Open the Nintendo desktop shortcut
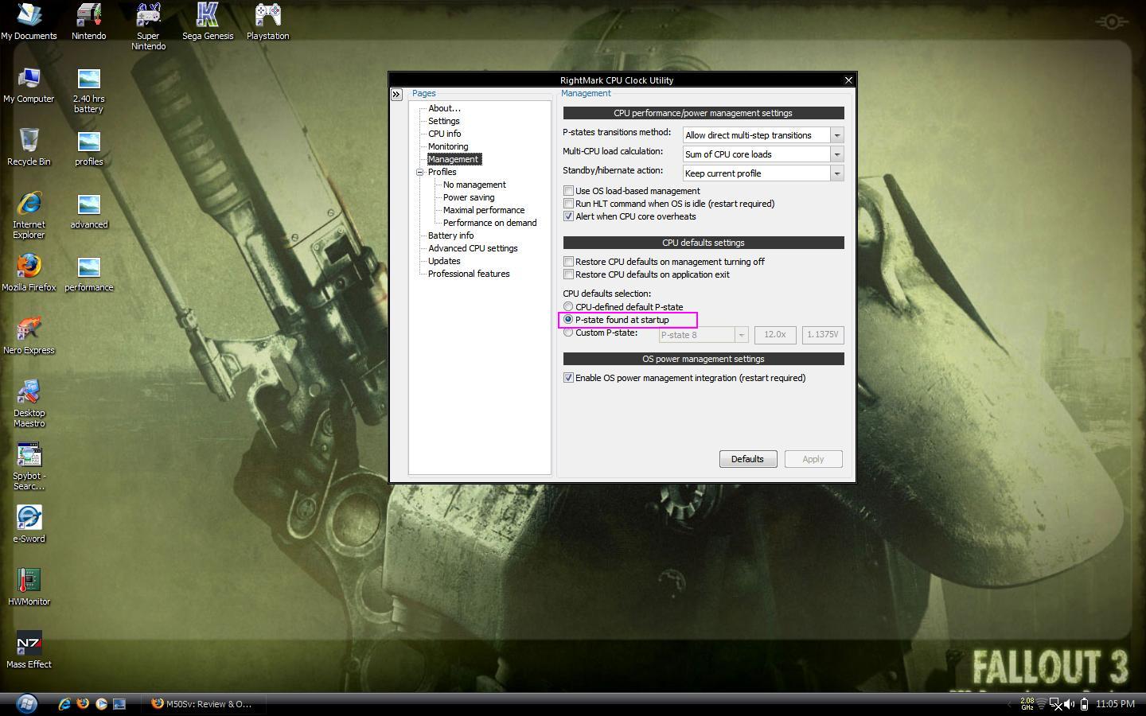The image size is (1146, 716). click(x=88, y=21)
